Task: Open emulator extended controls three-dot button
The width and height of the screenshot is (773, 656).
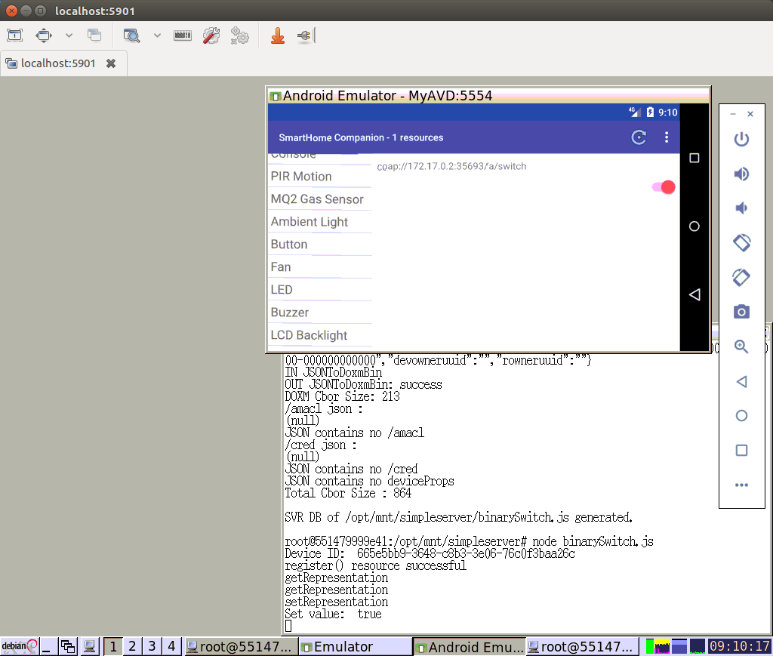Action: click(x=741, y=485)
